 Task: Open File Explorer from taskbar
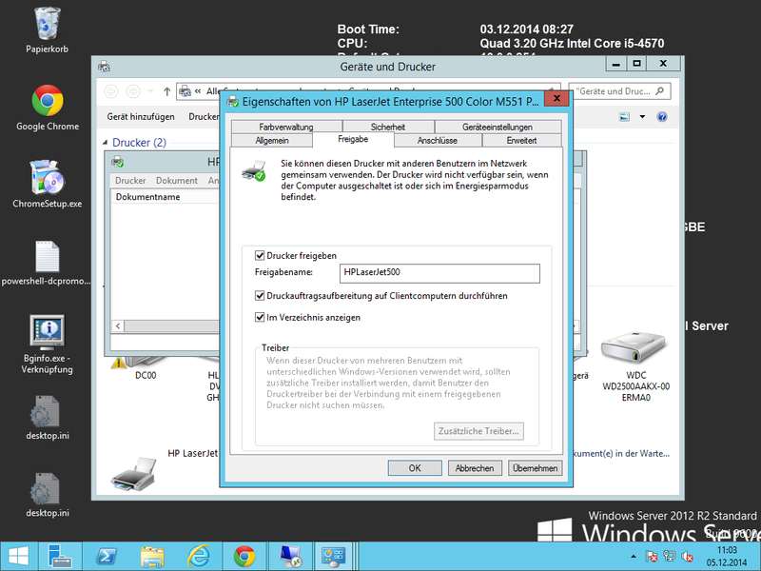click(152, 557)
